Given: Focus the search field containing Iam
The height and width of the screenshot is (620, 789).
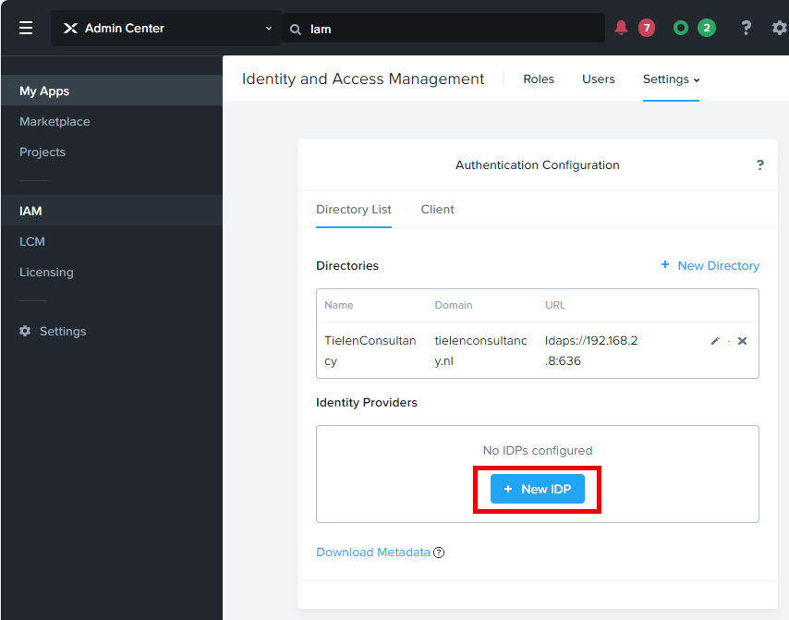Looking at the screenshot, I should point(443,29).
